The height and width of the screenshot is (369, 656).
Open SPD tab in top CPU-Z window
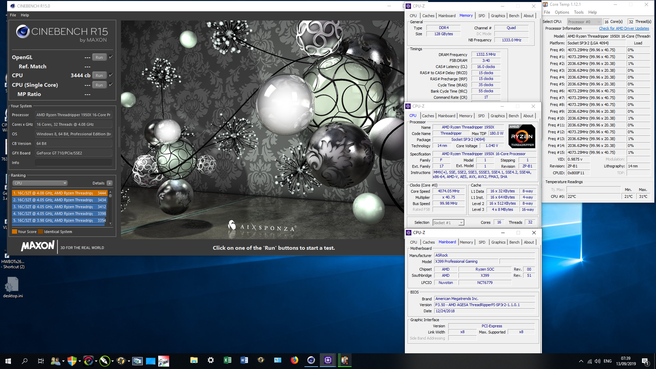pos(481,16)
